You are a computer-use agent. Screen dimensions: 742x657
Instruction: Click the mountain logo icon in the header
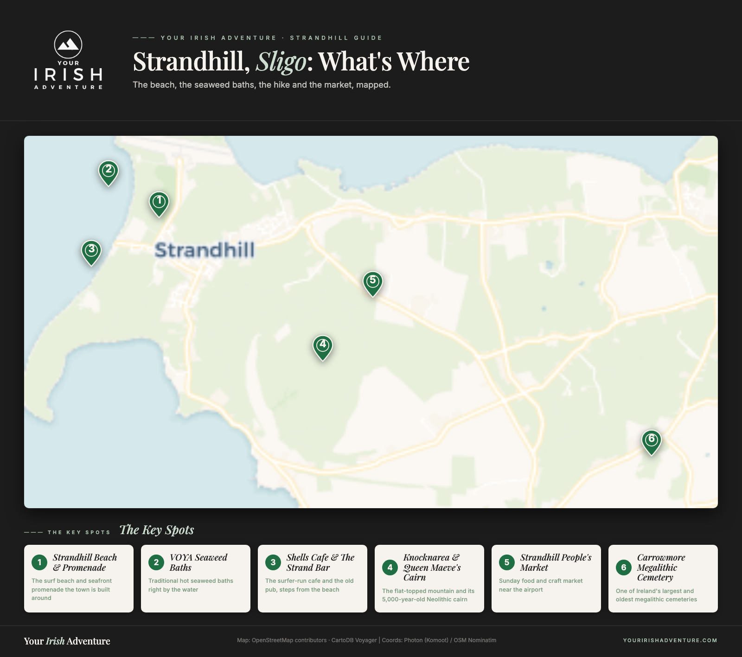[68, 45]
